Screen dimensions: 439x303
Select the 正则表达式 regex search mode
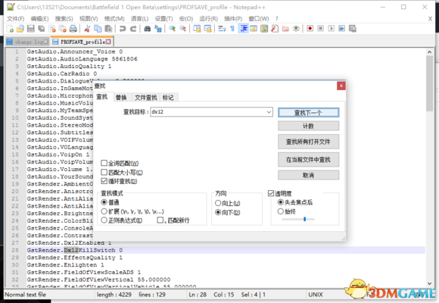[x=104, y=220]
